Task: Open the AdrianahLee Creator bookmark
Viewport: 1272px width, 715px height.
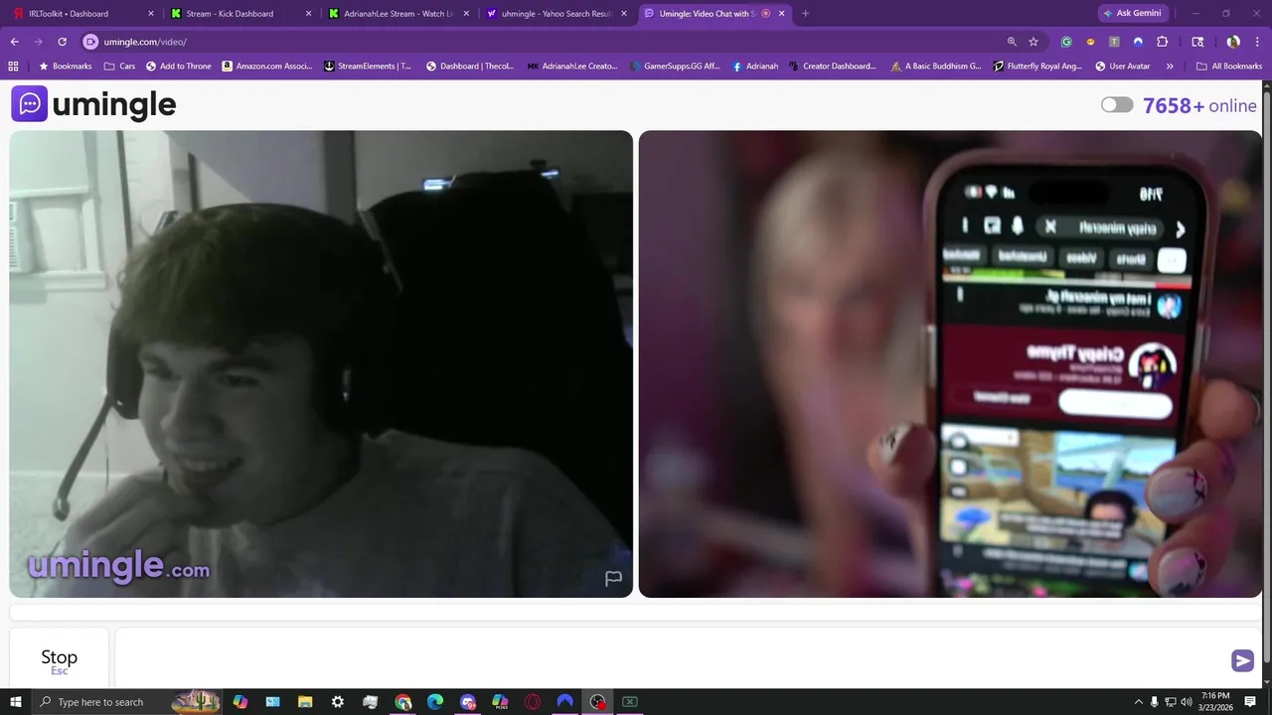Action: (x=572, y=67)
